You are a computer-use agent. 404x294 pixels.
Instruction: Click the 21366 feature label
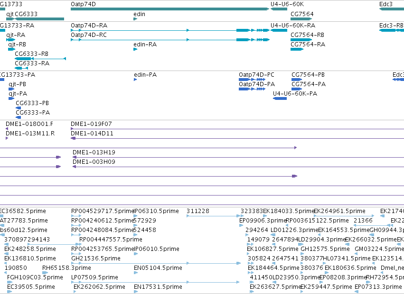pyautogui.click(x=363, y=221)
